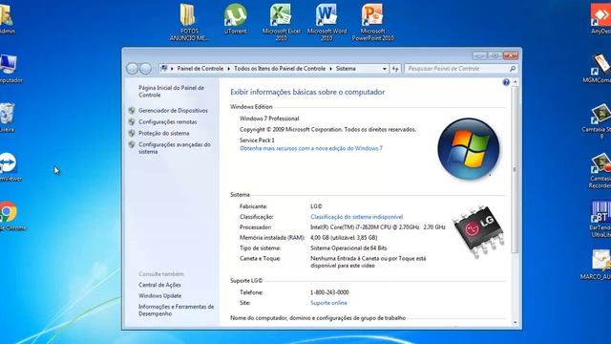Click Obtenha mais recursos Windows 7 link

[x=311, y=148]
